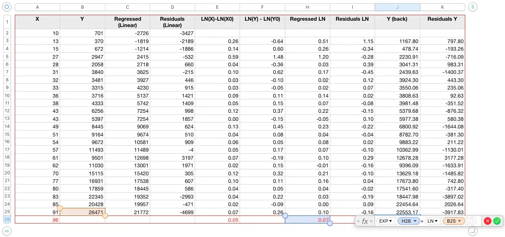Click the cell containing 15115
Screen dimensions: 505x237
[83, 173]
